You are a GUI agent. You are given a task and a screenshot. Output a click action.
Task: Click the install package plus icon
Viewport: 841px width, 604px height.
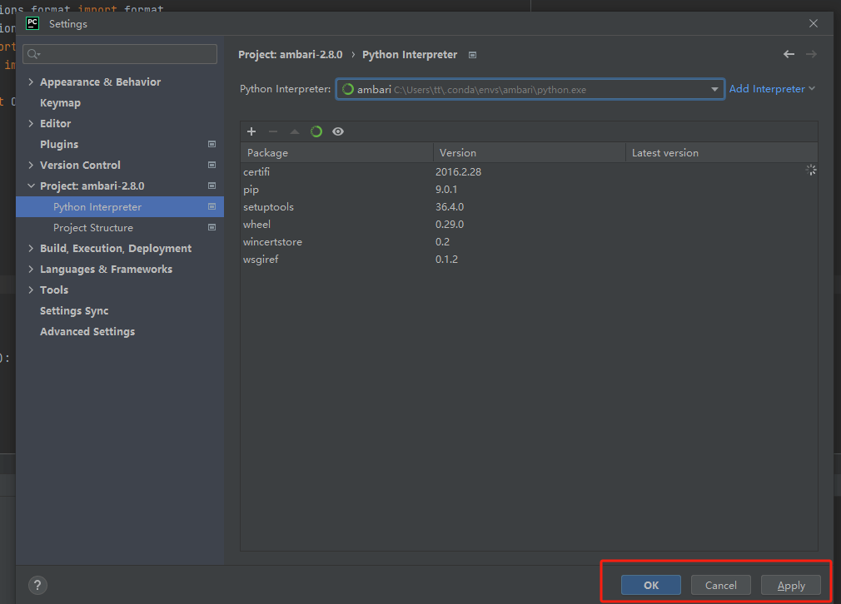pyautogui.click(x=251, y=131)
